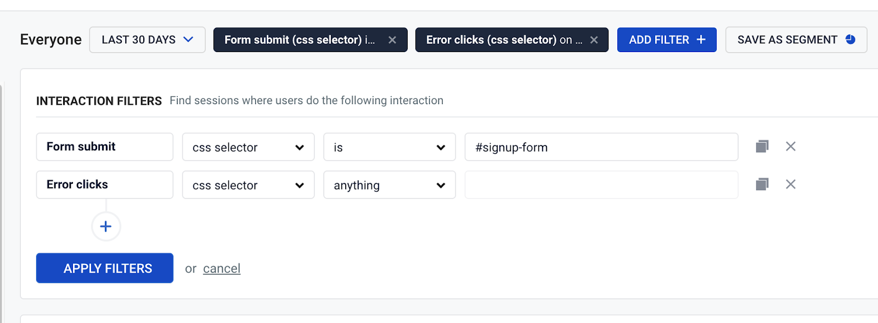This screenshot has height=323, width=878.
Task: Click the cancel link
Action: point(222,268)
